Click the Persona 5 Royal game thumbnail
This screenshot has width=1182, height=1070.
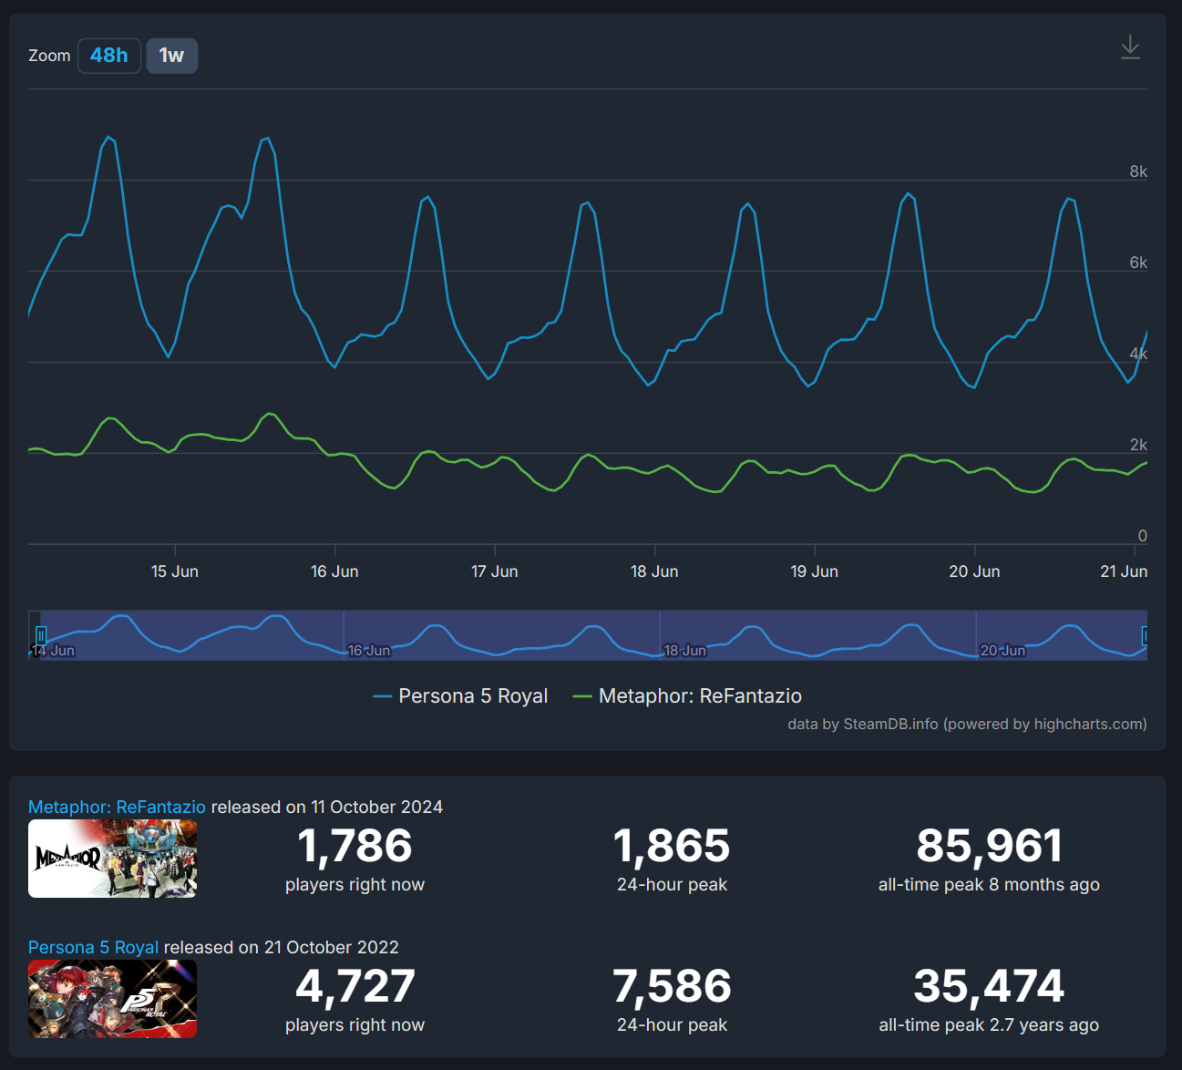pyautogui.click(x=112, y=999)
